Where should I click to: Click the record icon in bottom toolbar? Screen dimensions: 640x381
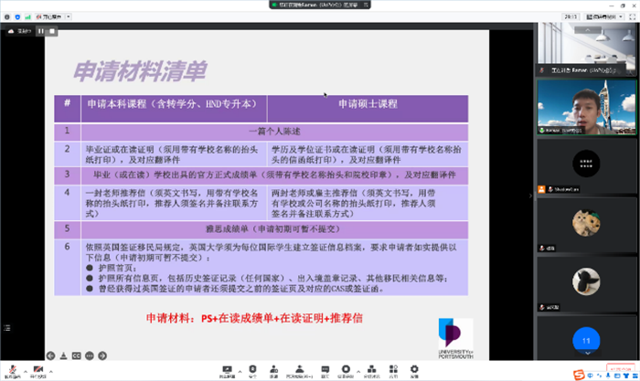(x=346, y=370)
